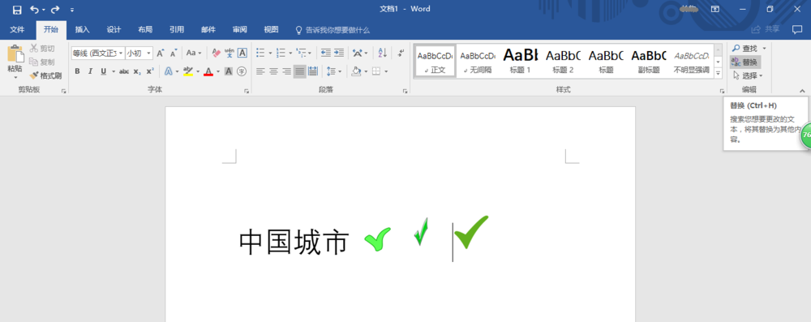The height and width of the screenshot is (322, 811).
Task: Click the paragraph shading paint bucket
Action: click(356, 71)
